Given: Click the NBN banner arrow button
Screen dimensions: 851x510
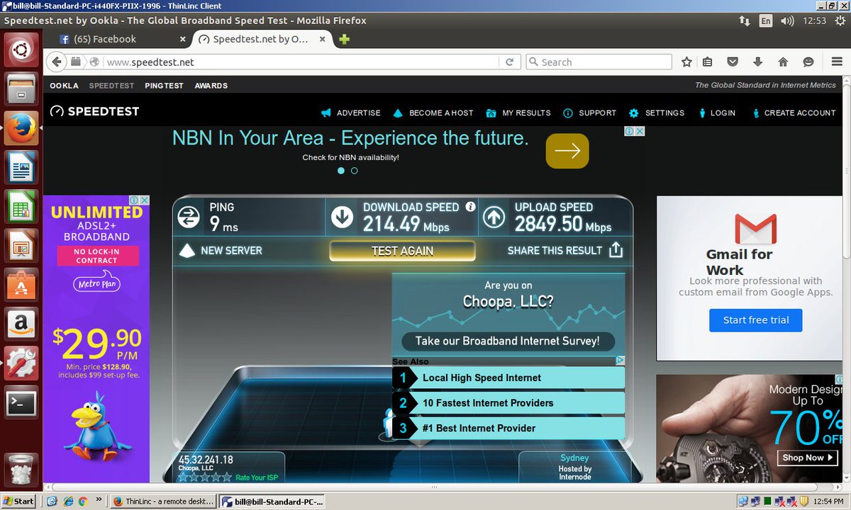Looking at the screenshot, I should tap(567, 151).
